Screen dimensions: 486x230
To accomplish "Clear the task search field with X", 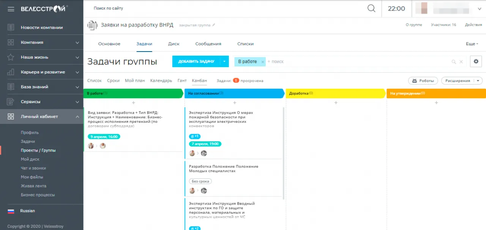I will 461,62.
